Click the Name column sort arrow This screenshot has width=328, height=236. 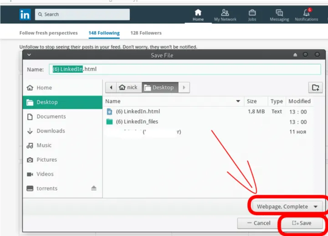[238, 101]
